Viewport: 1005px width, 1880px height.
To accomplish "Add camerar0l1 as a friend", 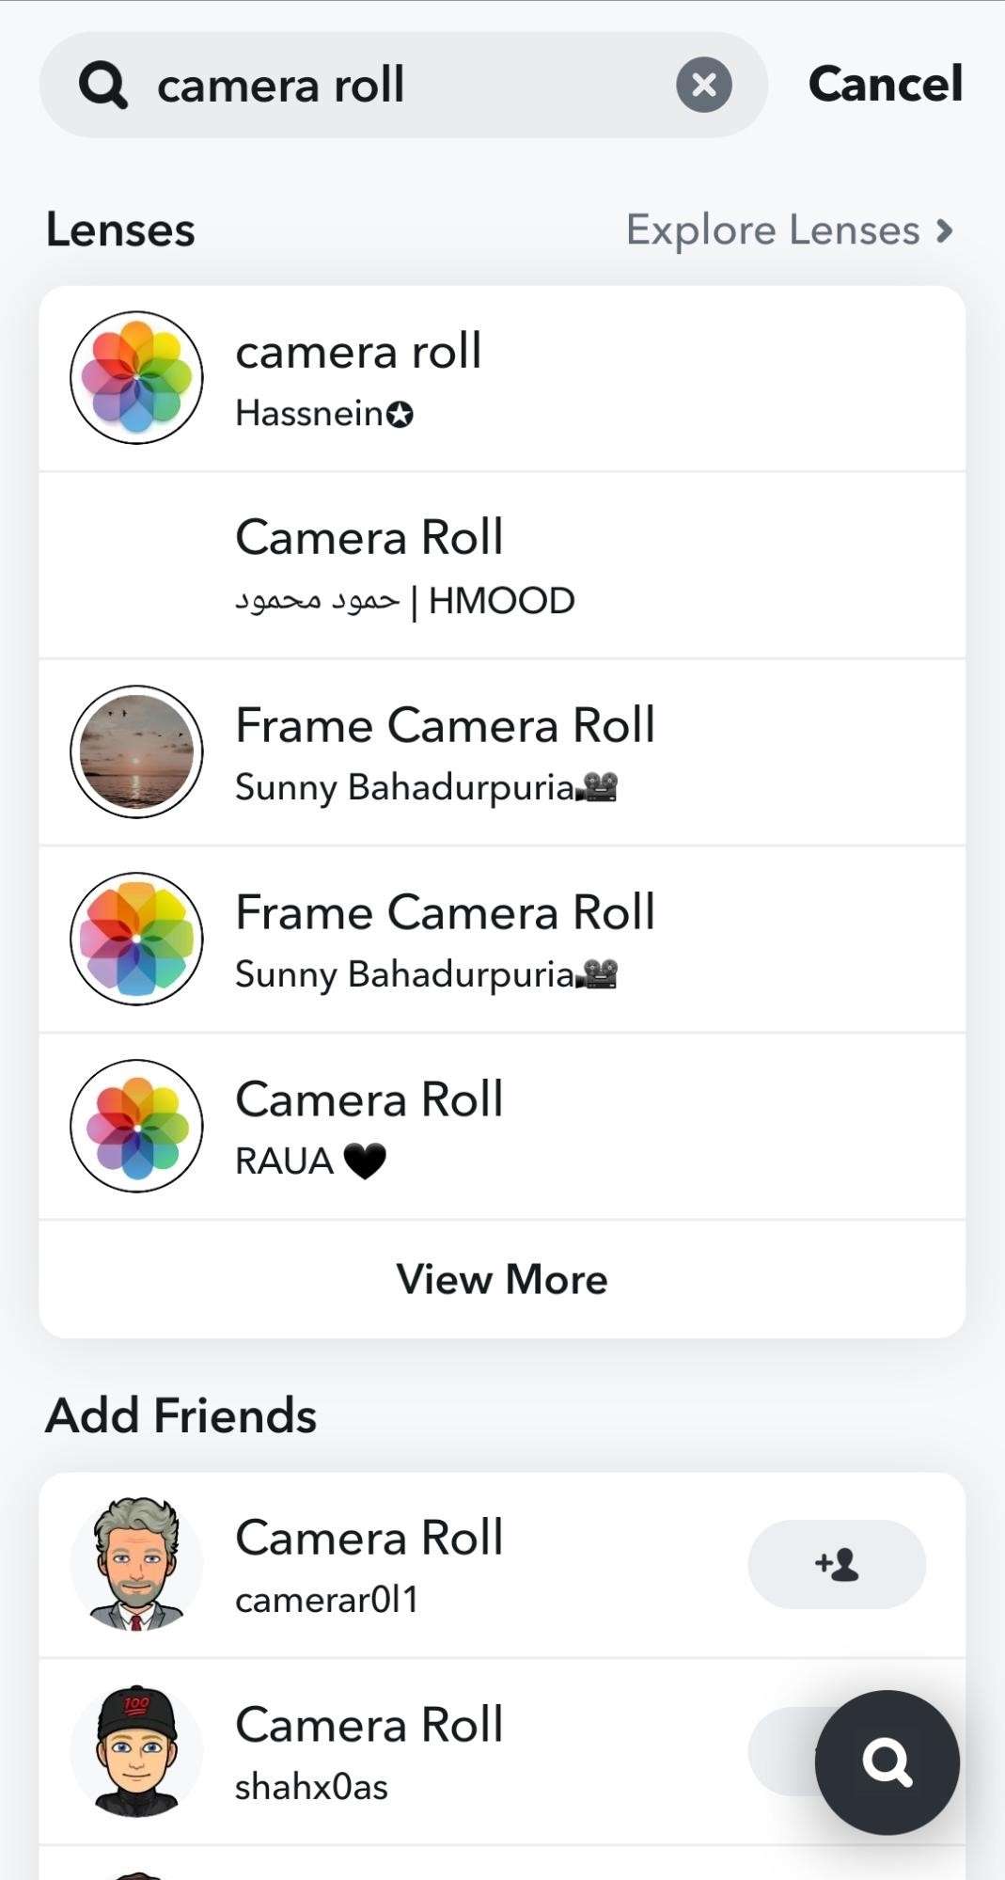I will 837,1564.
